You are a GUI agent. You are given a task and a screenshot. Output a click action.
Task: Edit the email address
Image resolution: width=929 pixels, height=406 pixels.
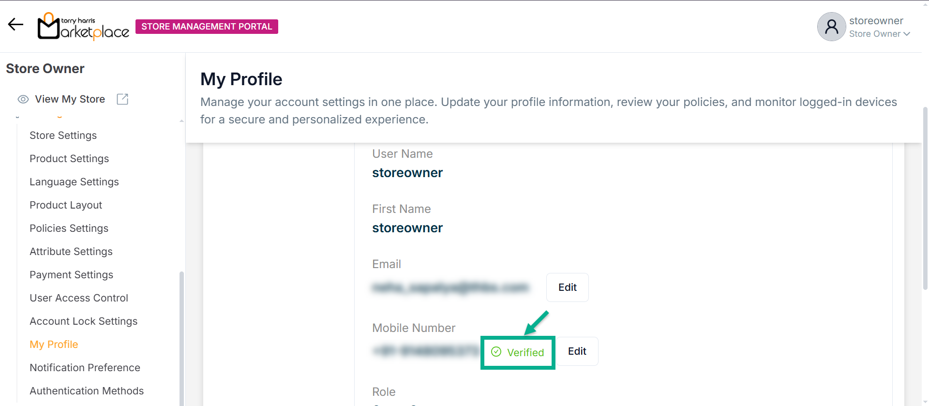click(x=567, y=287)
